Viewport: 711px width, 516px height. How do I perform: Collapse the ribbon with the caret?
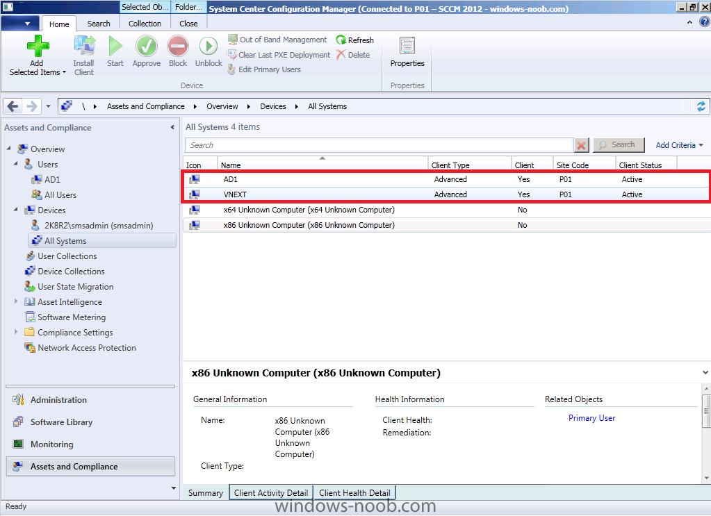click(689, 22)
